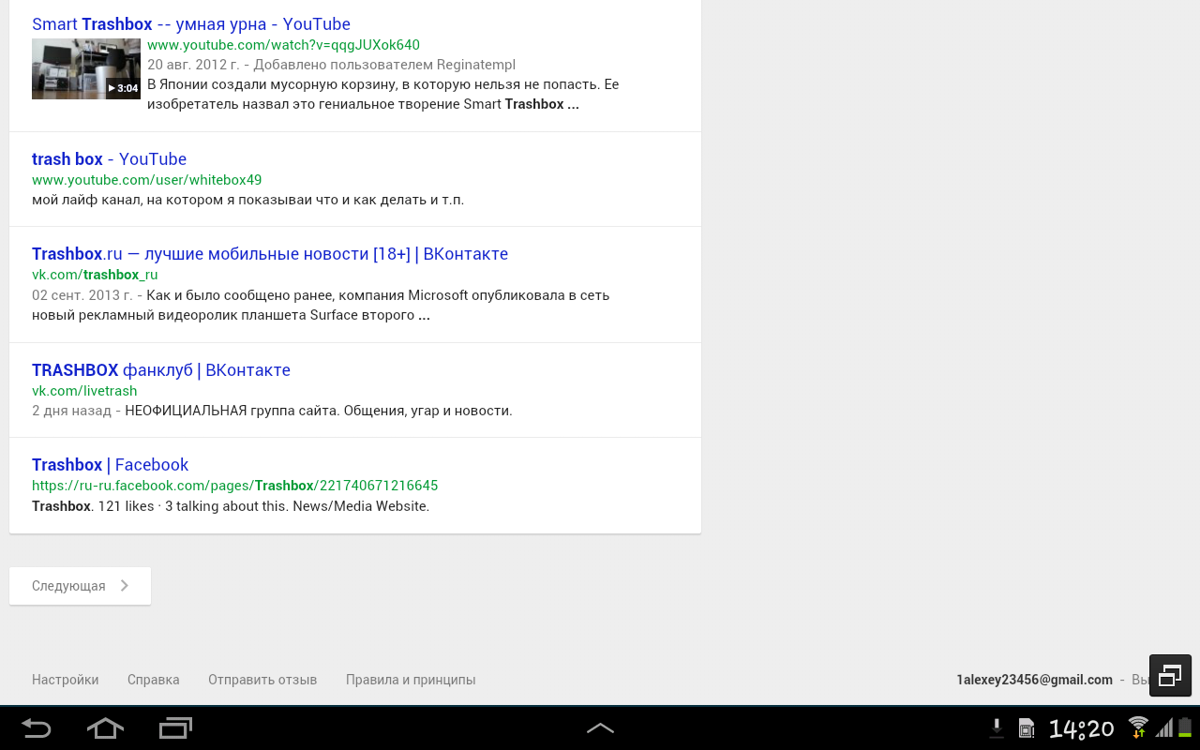Tap the cellular signal strength icon
This screenshot has height=750, width=1200.
(x=1164, y=728)
